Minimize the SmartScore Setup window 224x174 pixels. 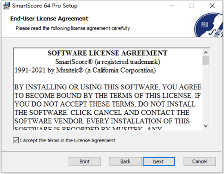pyautogui.click(x=174, y=6)
